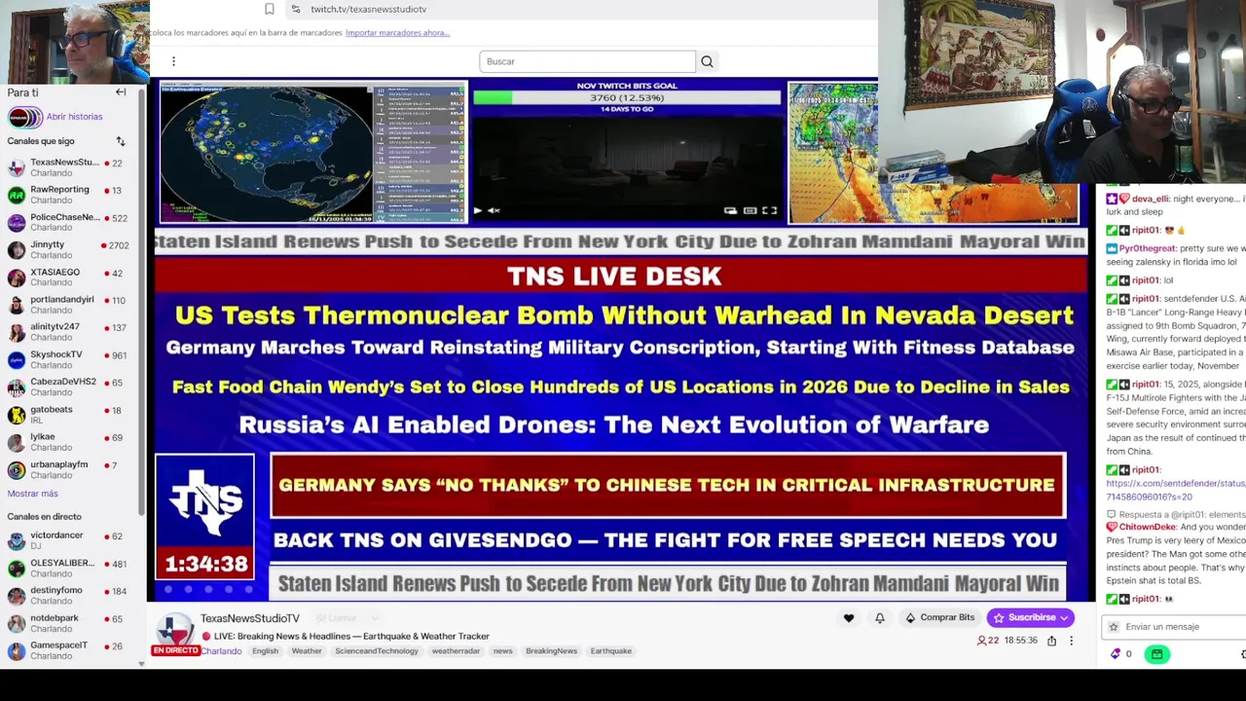
Task: Click the TexasNewsStudioTV channel name
Action: (x=250, y=618)
